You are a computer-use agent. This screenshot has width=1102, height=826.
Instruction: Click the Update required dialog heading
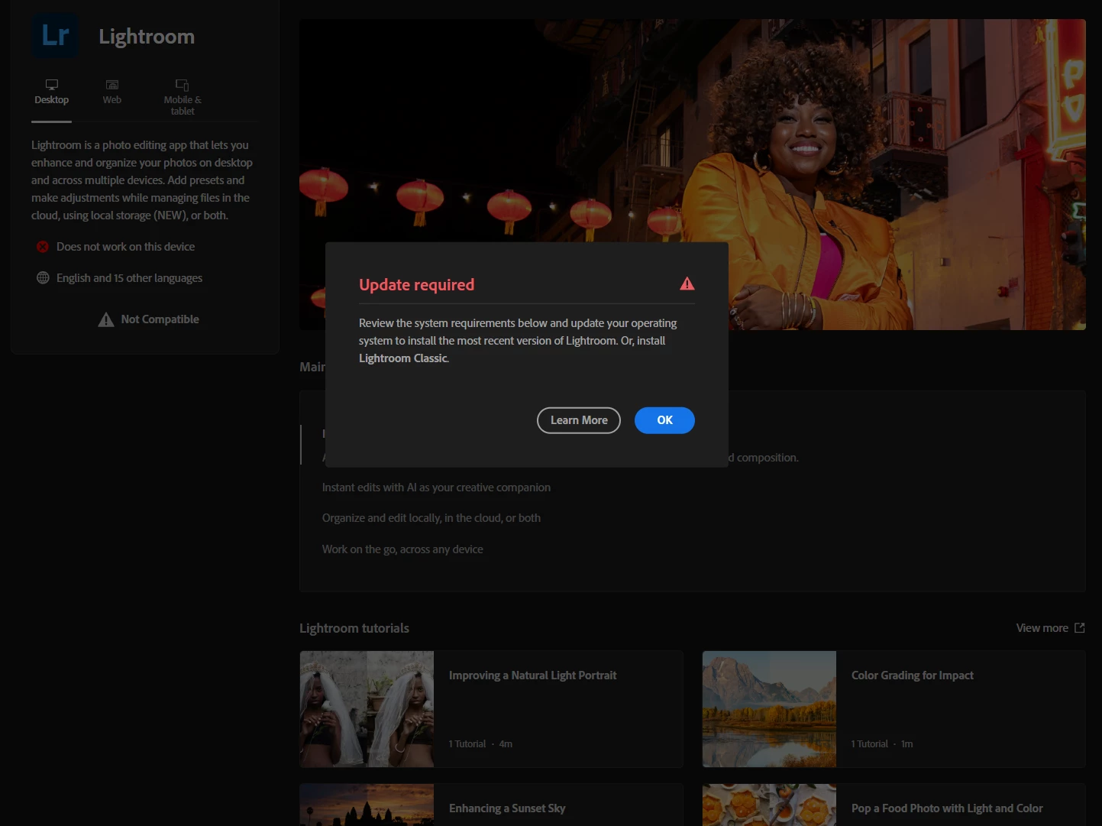[x=416, y=284]
